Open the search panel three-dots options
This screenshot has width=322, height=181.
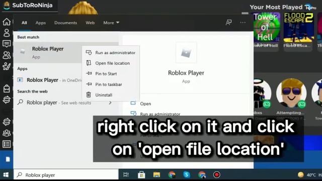click(243, 22)
